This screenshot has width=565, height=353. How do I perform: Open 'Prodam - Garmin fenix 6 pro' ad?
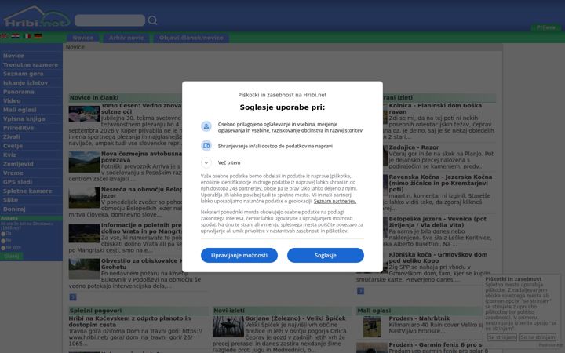[x=436, y=344]
